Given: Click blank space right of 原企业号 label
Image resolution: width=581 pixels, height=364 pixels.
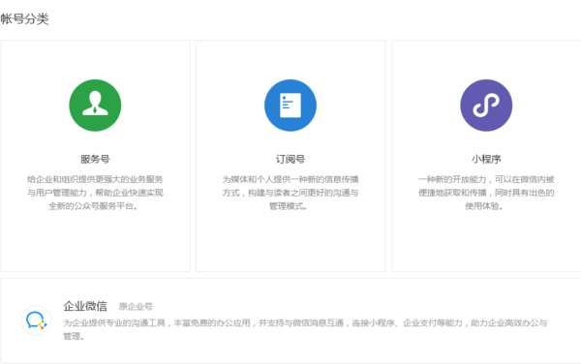Looking at the screenshot, I should coord(352,307).
